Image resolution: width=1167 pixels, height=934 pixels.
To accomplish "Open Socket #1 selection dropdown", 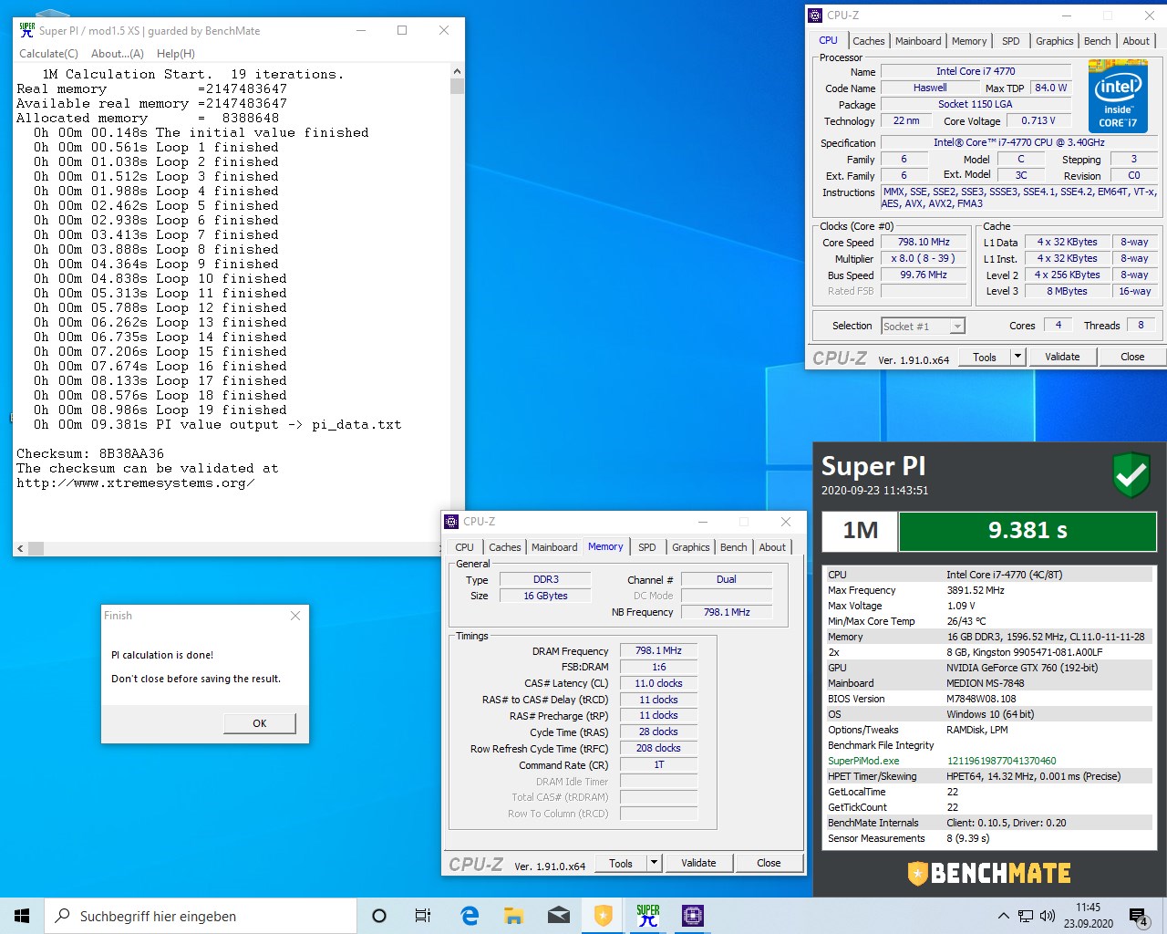I will (923, 326).
